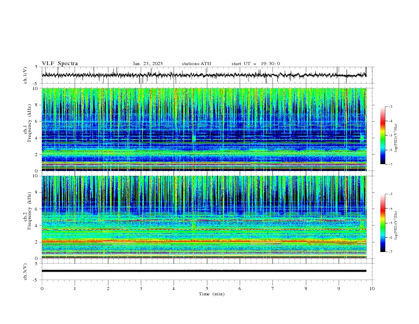Click the ch.2 spectrogram panel
This screenshot has width=419, height=324.
[x=204, y=217]
